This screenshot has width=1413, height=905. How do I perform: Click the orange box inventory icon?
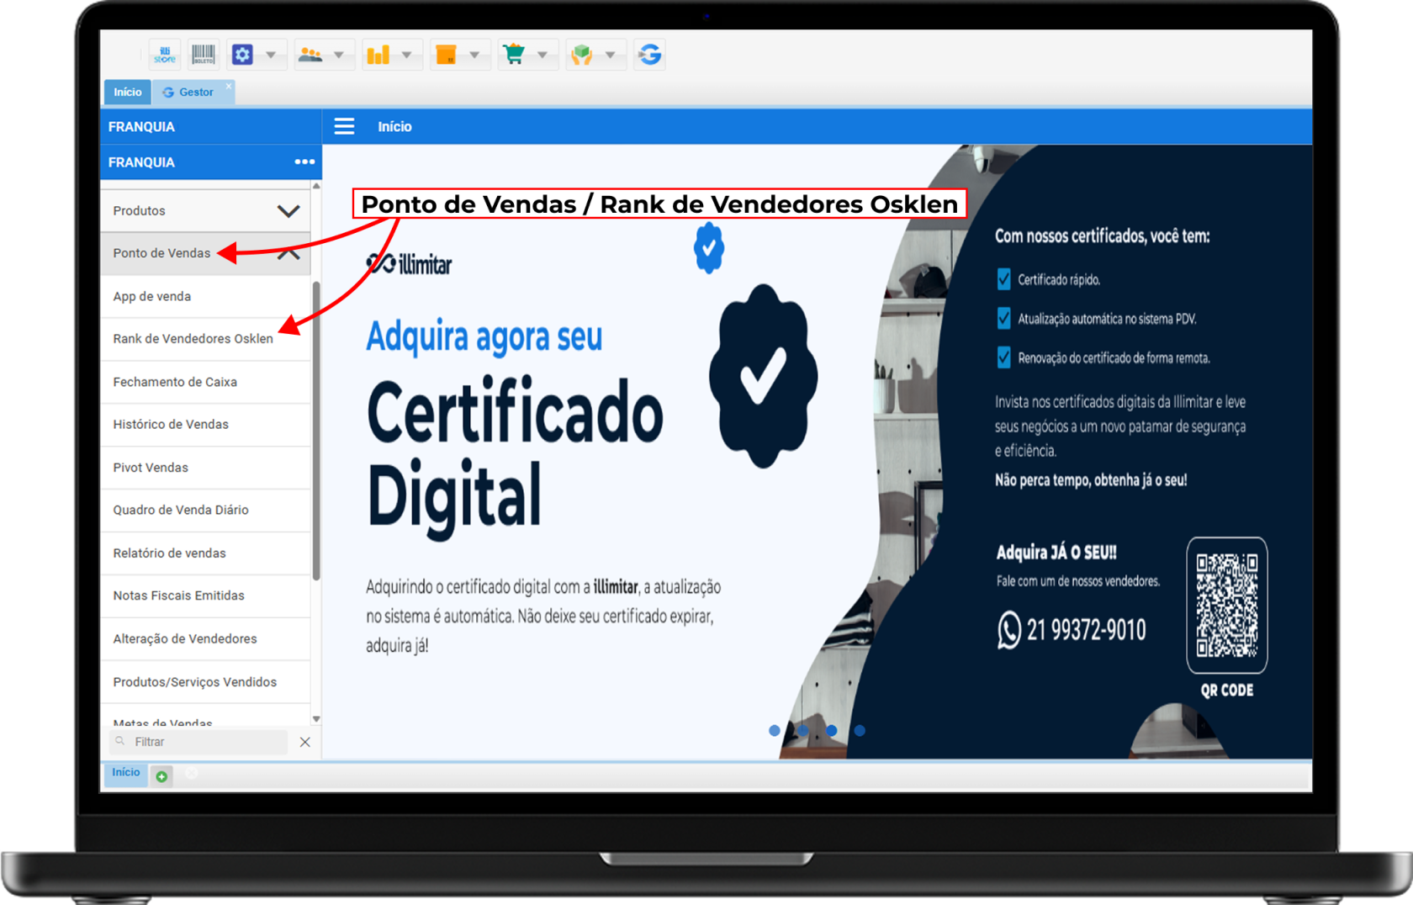446,56
